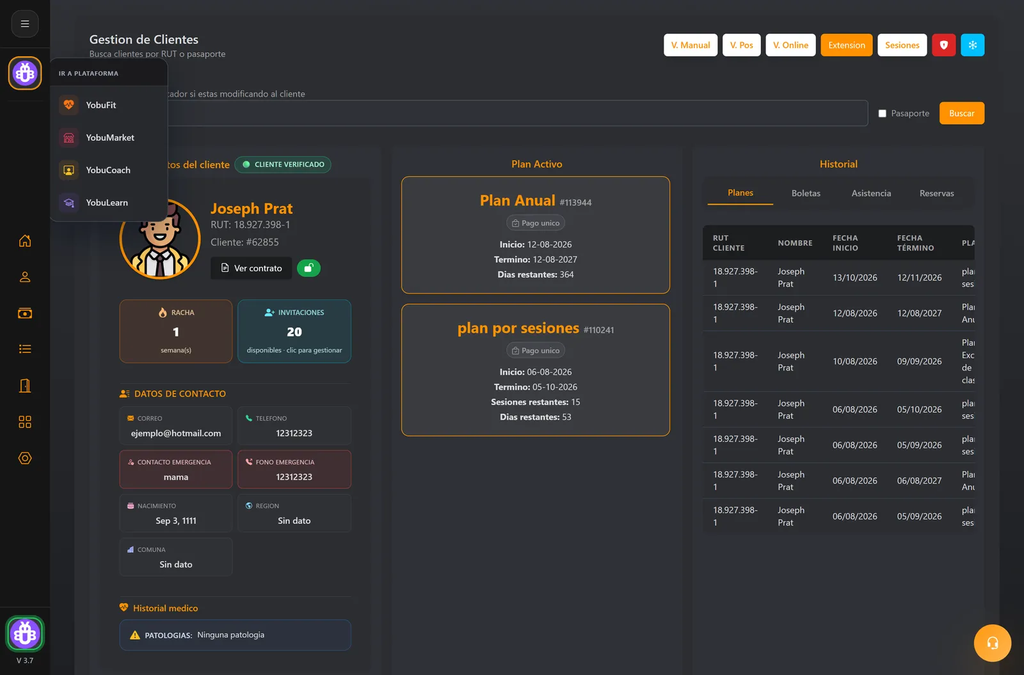Select YobuLearn in platform menu
Viewport: 1024px width, 675px height.
coord(109,203)
